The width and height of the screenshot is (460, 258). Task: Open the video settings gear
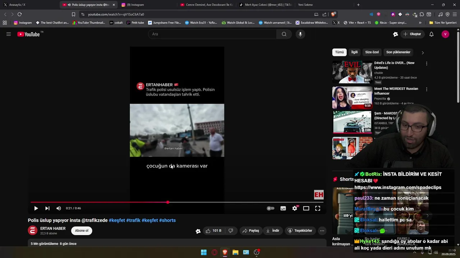[295, 208]
